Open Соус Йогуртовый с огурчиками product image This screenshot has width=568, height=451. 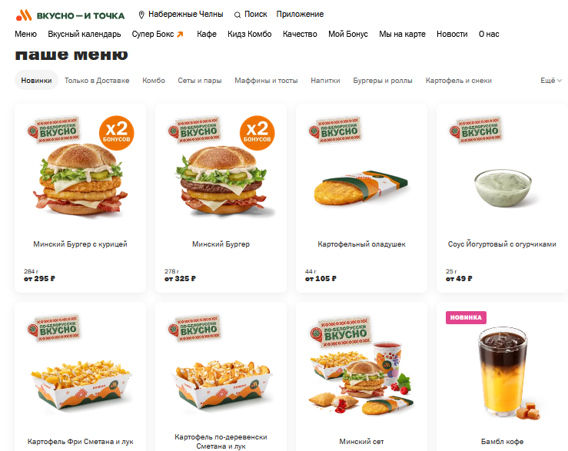503,187
